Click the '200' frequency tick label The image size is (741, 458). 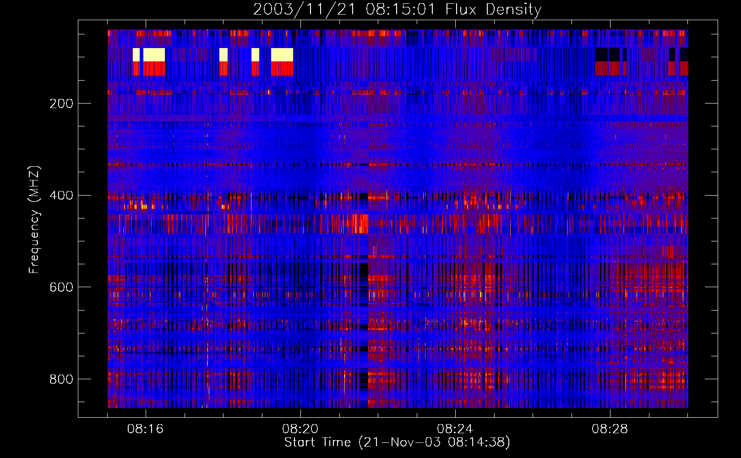(61, 104)
